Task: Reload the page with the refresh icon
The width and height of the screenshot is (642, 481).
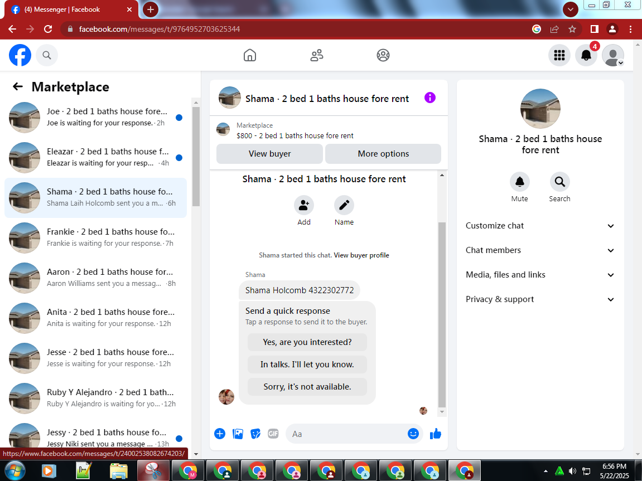Action: pyautogui.click(x=48, y=29)
